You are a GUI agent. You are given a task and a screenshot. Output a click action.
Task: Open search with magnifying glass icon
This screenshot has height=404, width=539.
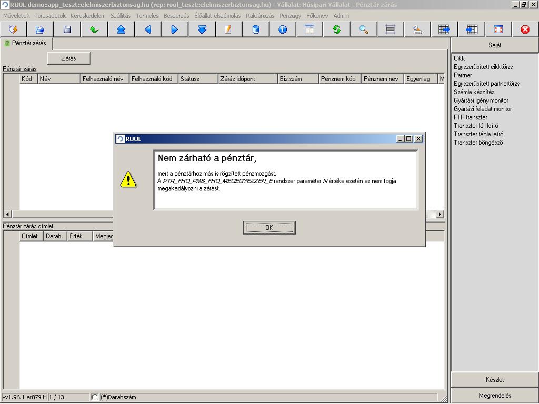[x=363, y=29]
